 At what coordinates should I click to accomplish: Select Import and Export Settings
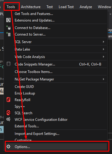pyautogui.click(x=37, y=134)
